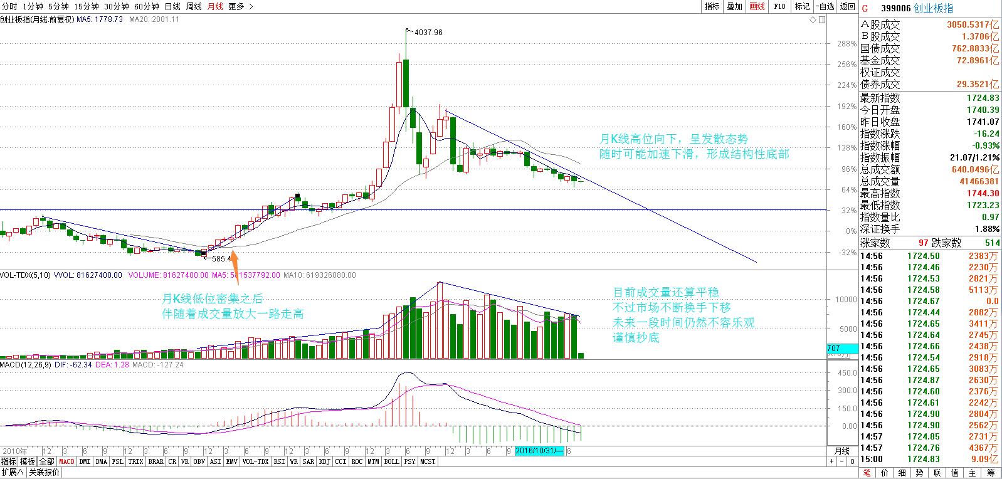Open the 指标 button in top toolbar

point(712,6)
